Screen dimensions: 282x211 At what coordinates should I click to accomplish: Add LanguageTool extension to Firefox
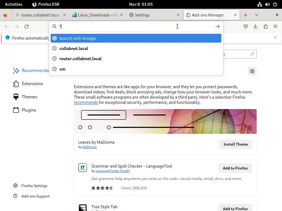click(235, 168)
